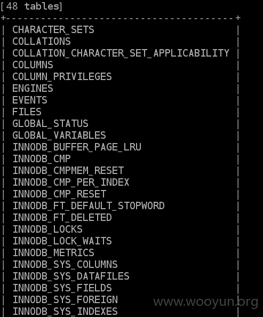Select INNODB_LOCK_WAITS table name
The width and height of the screenshot is (263, 317).
coord(62,241)
